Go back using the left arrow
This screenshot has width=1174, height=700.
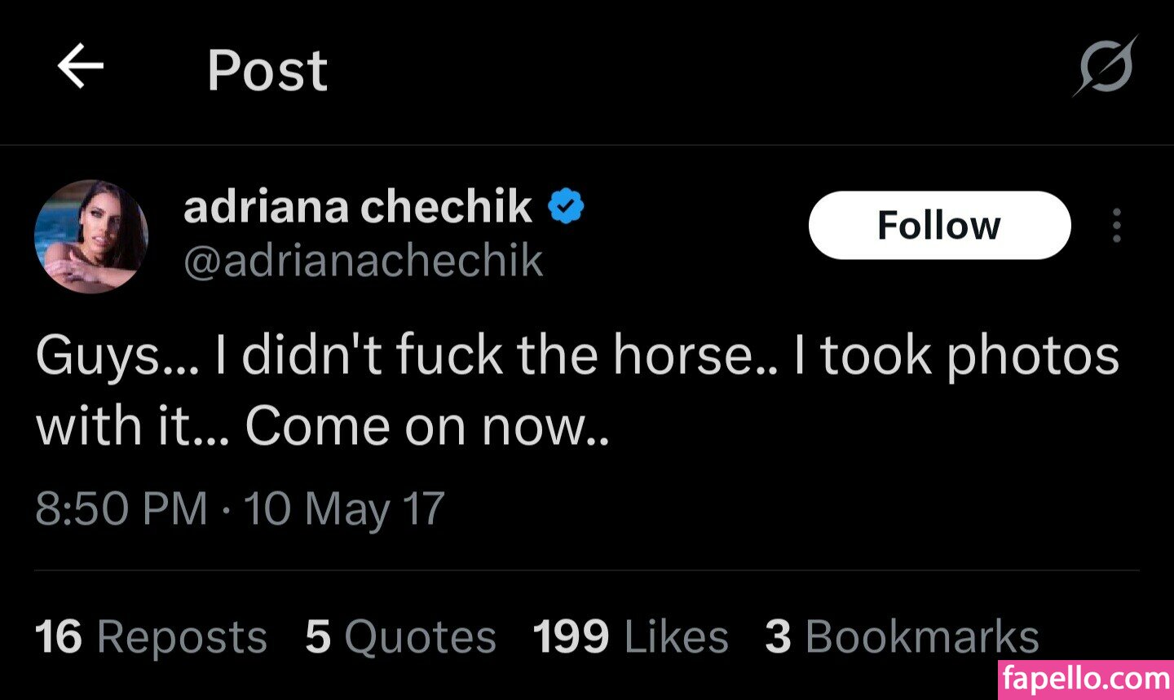tap(81, 67)
